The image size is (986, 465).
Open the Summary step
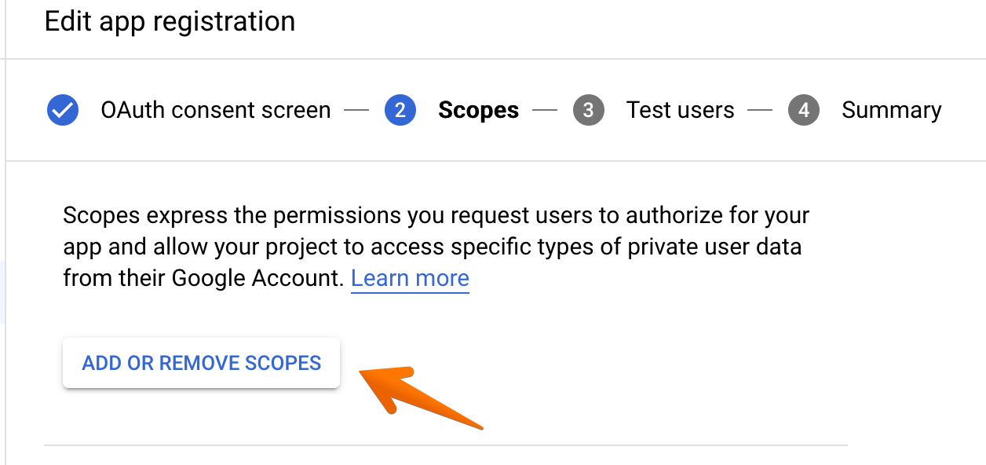tap(891, 111)
